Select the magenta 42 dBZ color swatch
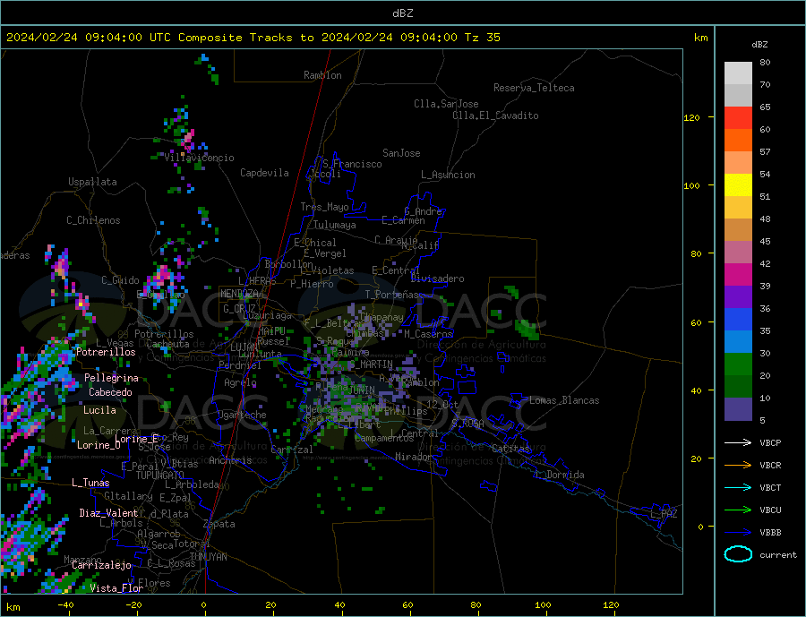Viewport: 806px width, 617px height. point(738,275)
